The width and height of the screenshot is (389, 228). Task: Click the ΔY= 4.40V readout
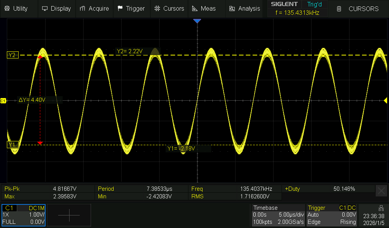(32, 100)
